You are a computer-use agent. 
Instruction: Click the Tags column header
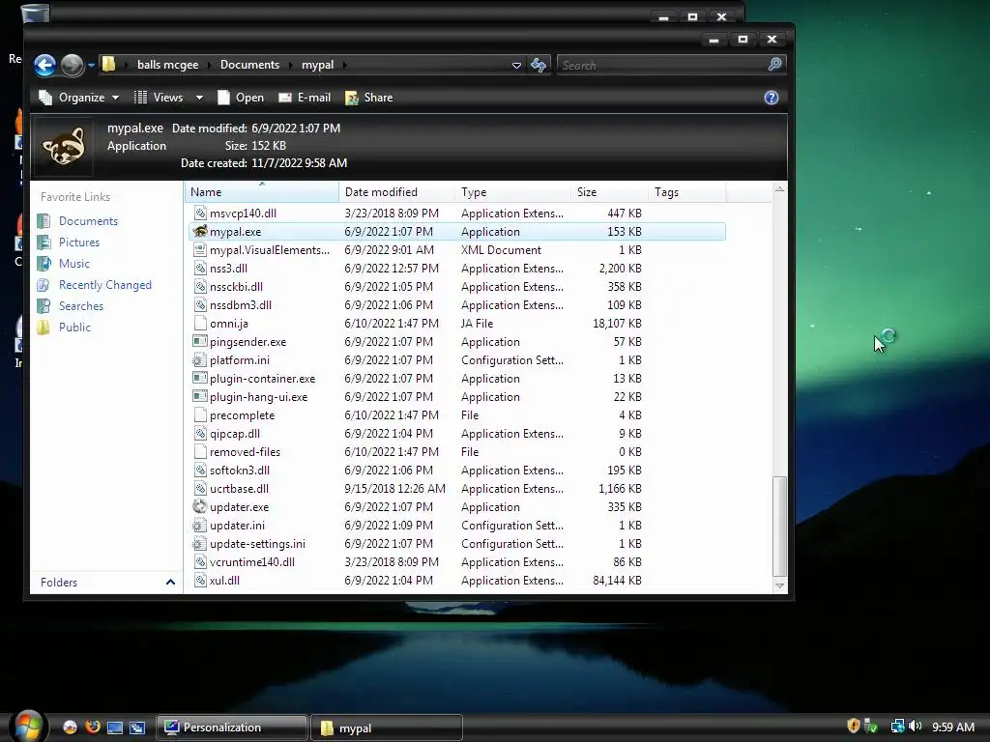tap(687, 192)
